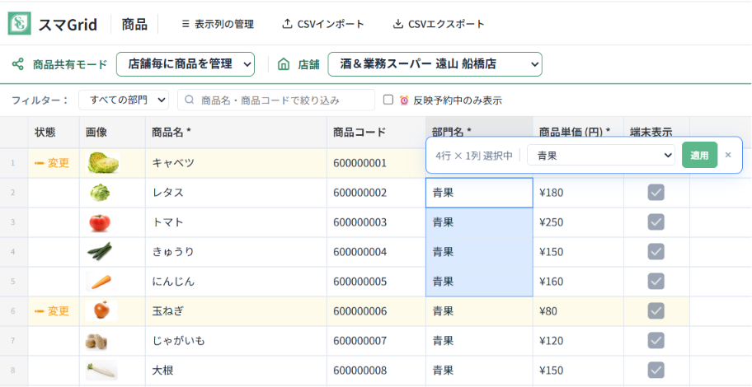Click the にんじん product thumbnail
Screen dimensions: 752x387
click(x=101, y=281)
